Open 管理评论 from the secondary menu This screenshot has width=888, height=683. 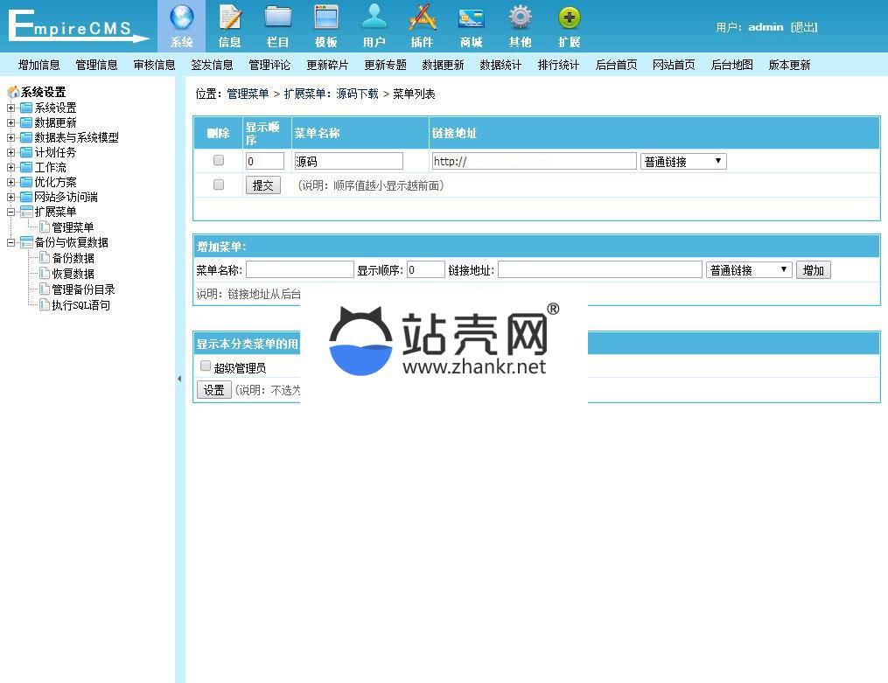click(x=269, y=65)
